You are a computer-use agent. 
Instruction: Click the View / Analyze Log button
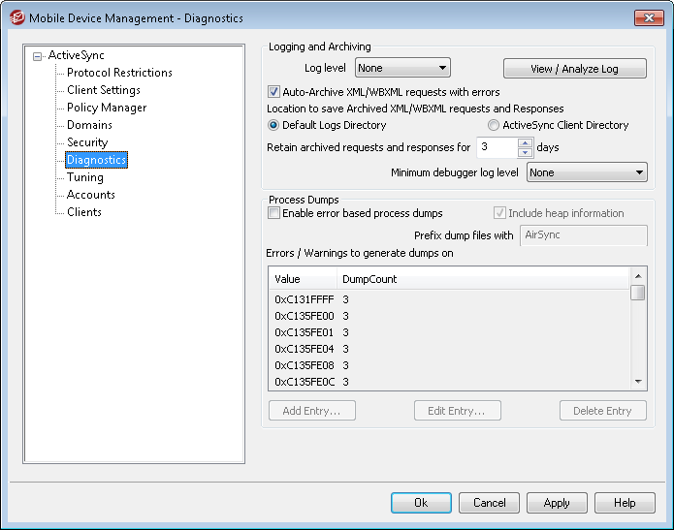coord(574,69)
